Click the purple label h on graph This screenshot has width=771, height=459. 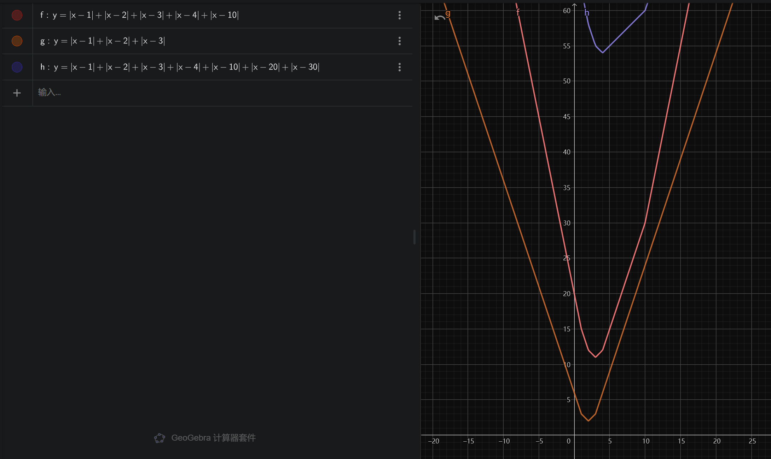587,13
